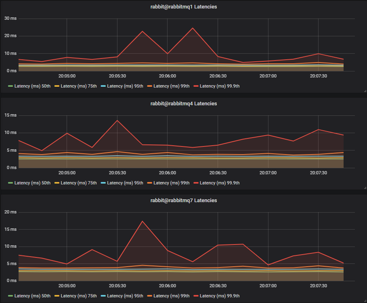Click the latency spike peak in the rabbitmq7 graph
This screenshot has height=303, width=367.
point(142,221)
